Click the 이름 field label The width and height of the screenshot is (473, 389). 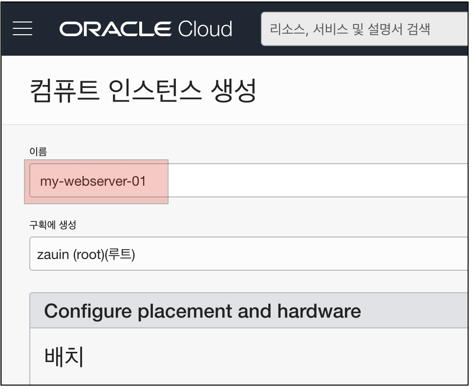(38, 151)
